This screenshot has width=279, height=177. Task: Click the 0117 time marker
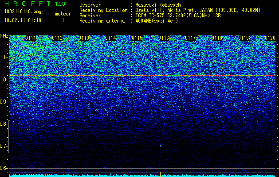coord(190,38)
